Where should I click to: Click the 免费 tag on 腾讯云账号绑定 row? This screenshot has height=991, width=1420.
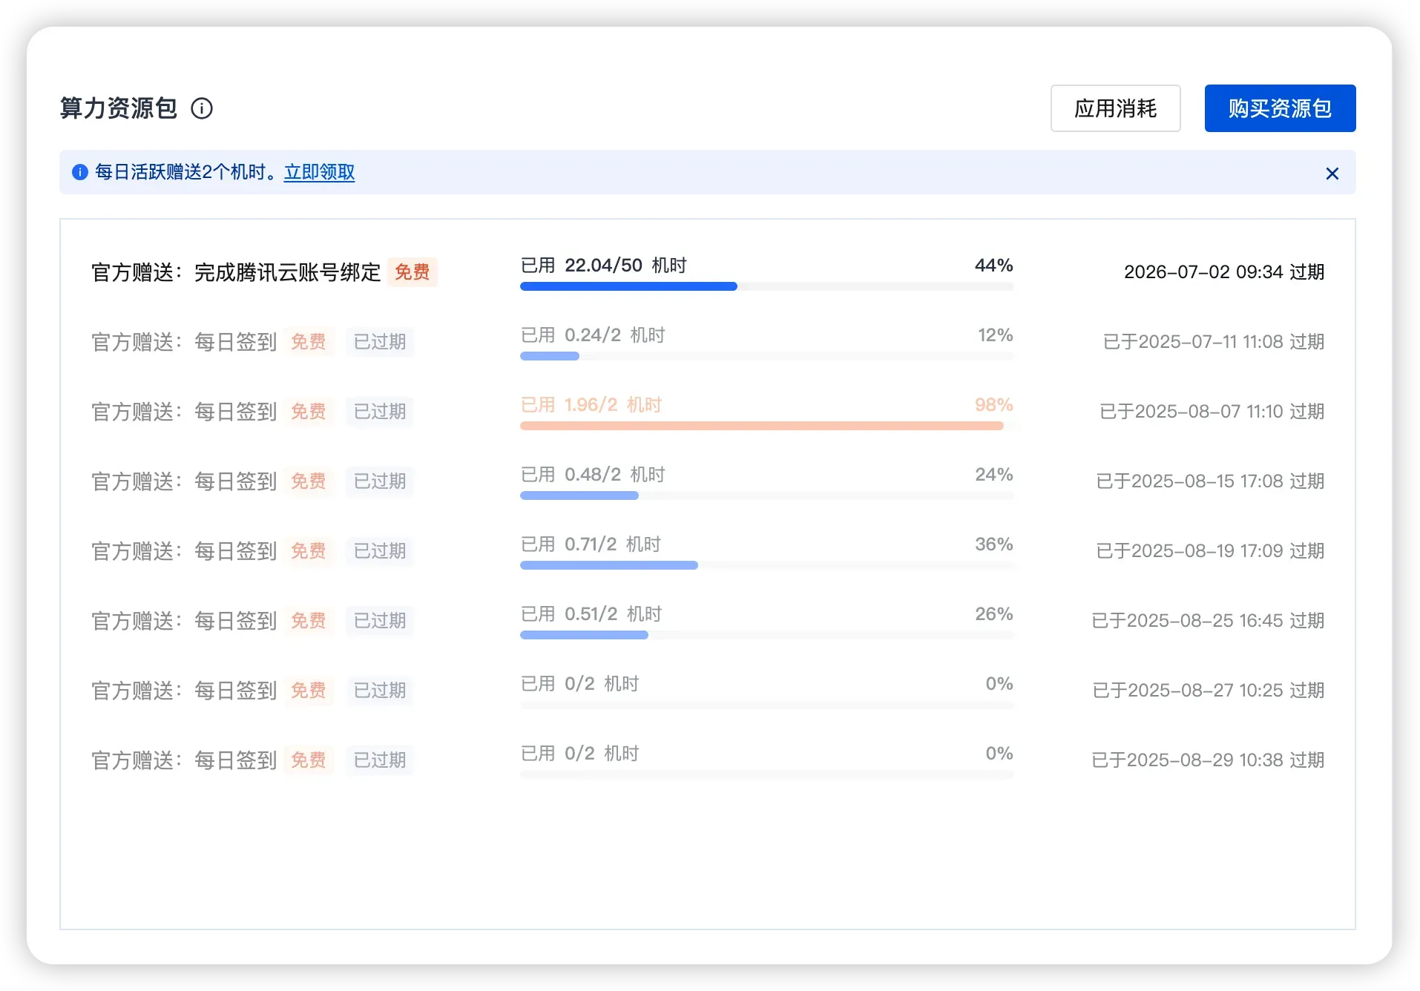[x=412, y=272]
